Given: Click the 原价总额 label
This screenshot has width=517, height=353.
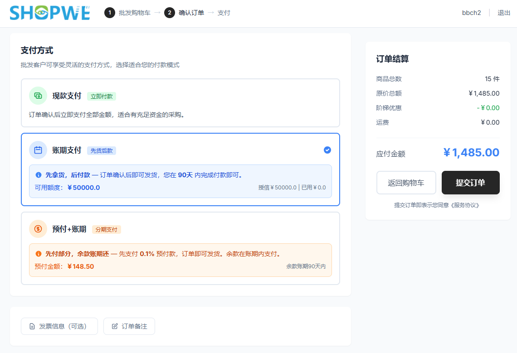Looking at the screenshot, I should pos(389,93).
